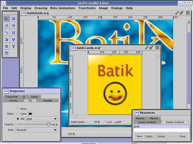Open the Edit menu
Screen dimensions: 193x144
point(14,8)
